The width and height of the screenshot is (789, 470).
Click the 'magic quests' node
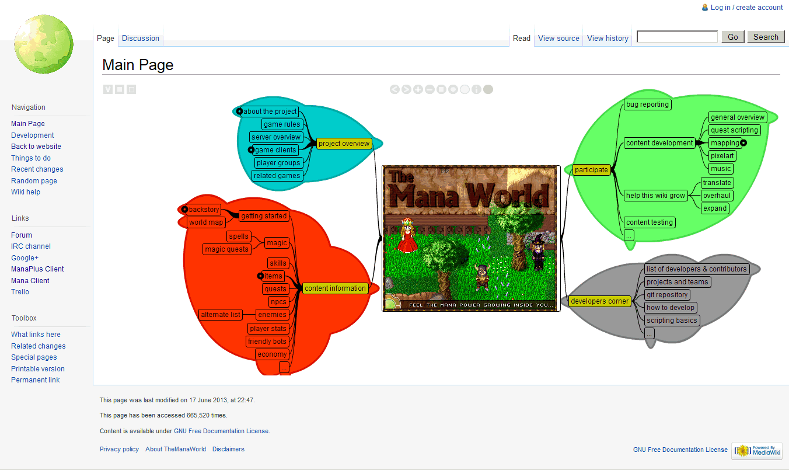click(227, 249)
